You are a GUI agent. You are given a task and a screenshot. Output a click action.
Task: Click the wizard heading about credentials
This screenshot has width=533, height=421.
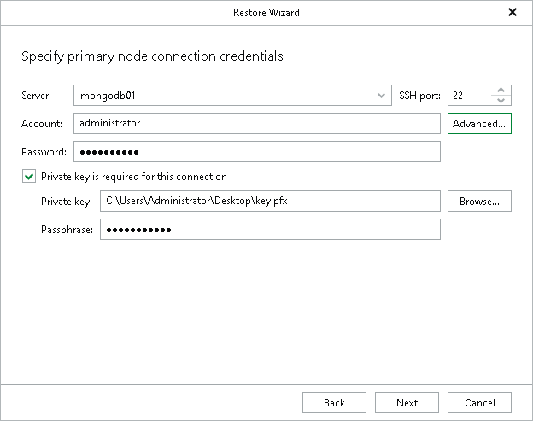click(x=152, y=56)
